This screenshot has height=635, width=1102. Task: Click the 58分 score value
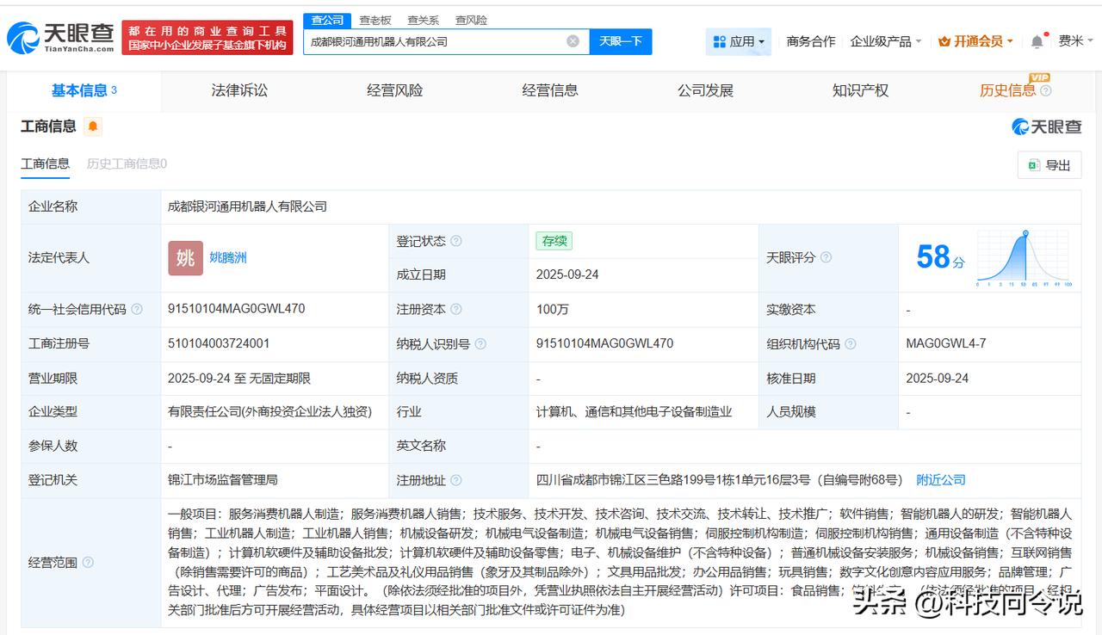pos(940,257)
